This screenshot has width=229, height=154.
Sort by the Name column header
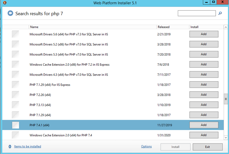(x=93, y=27)
